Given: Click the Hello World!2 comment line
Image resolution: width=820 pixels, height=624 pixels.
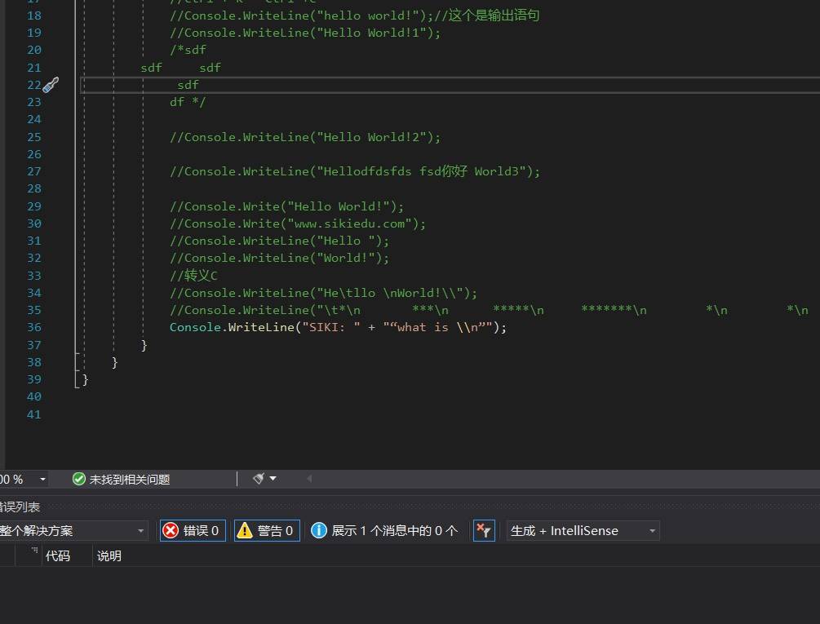Looking at the screenshot, I should [x=305, y=137].
